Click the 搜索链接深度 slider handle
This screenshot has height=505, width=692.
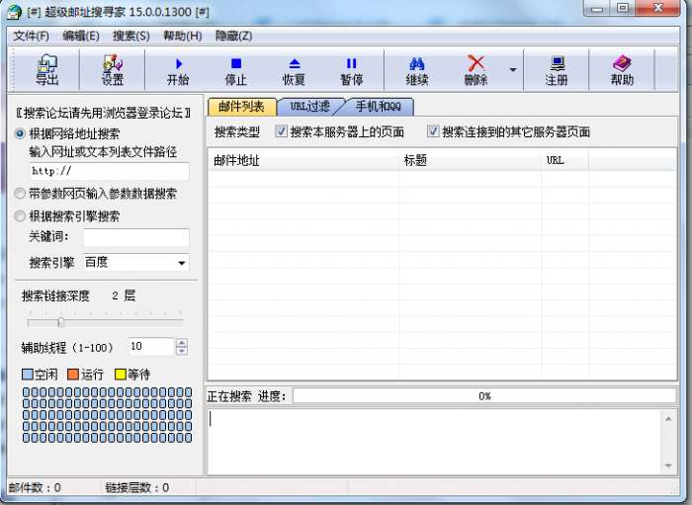(x=61, y=323)
